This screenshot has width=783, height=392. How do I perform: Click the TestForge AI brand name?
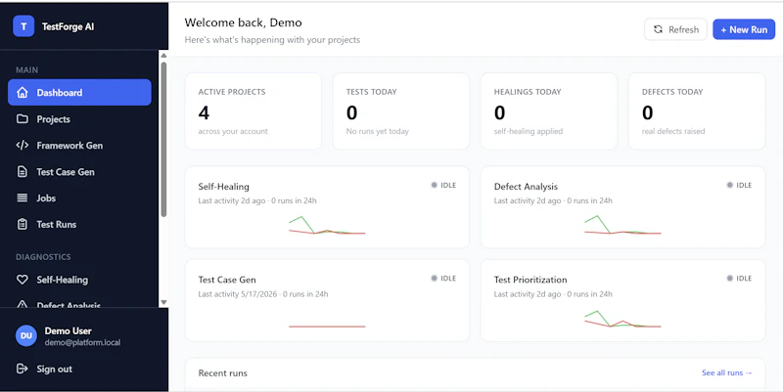(68, 27)
